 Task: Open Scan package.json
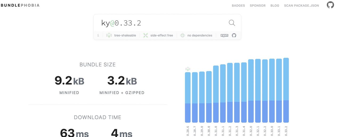[x=301, y=6]
